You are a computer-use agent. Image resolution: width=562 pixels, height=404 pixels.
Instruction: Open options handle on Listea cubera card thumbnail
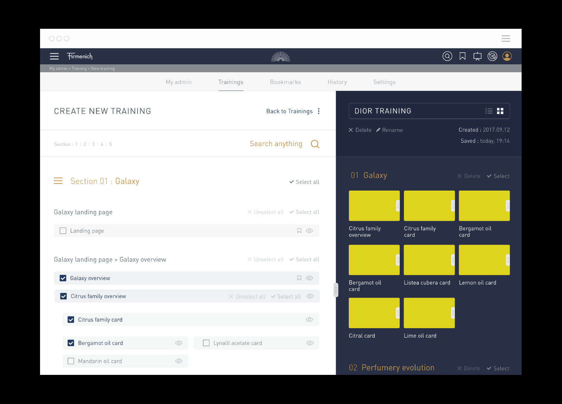(x=453, y=260)
